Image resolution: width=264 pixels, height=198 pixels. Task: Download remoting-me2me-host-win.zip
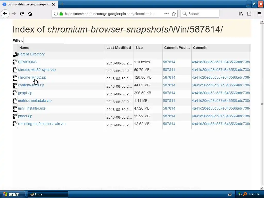(42, 124)
